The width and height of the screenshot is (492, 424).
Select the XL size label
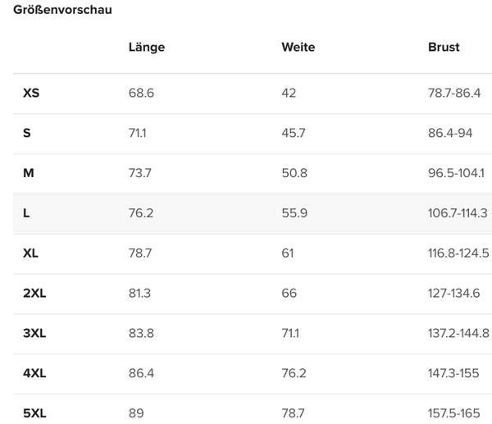(30, 253)
